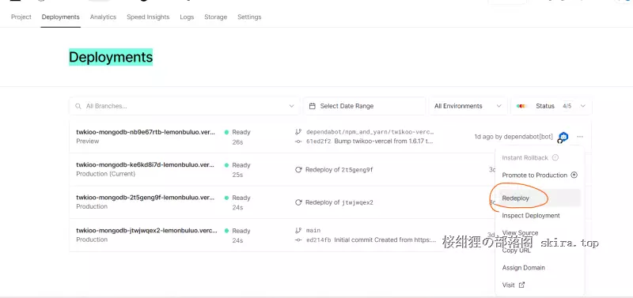Click the Deployments page heading
The image size is (633, 298).
click(x=111, y=57)
